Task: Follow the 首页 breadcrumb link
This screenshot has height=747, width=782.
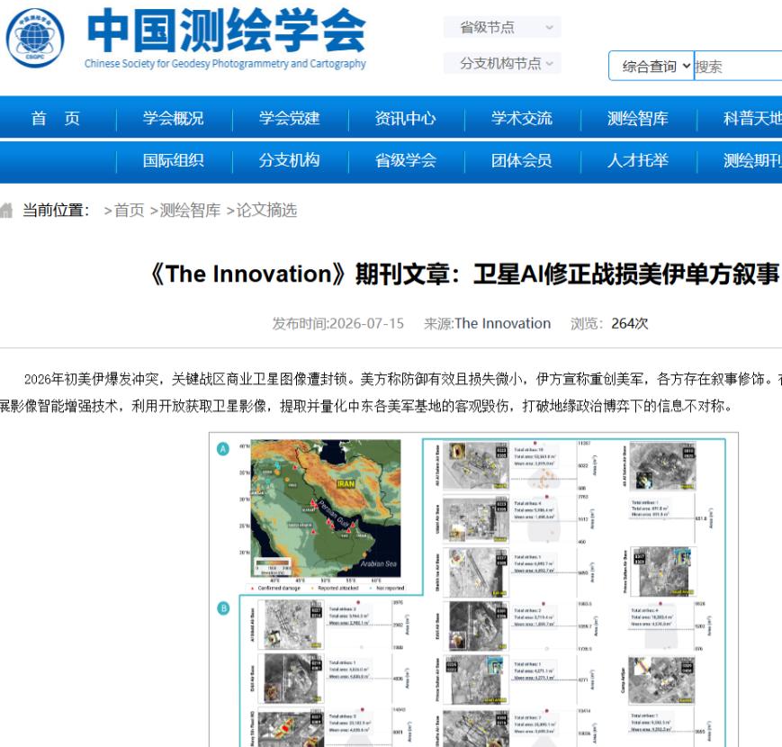Action: point(130,211)
